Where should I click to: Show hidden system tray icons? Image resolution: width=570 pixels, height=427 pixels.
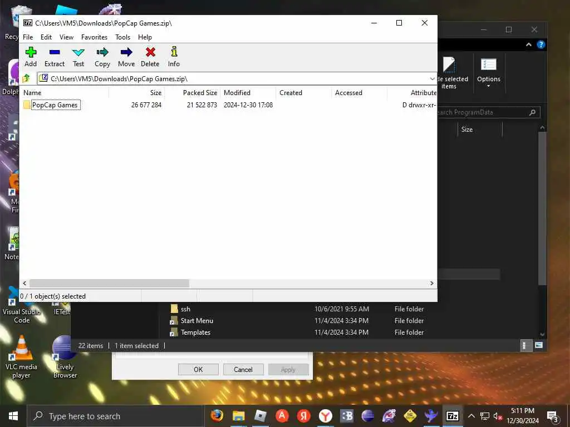[471, 416]
